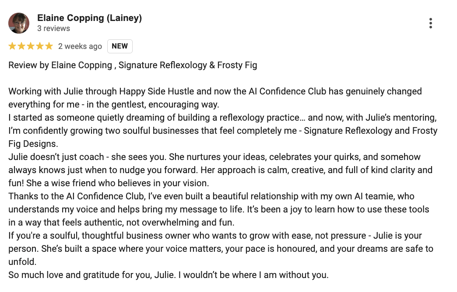This screenshot has width=457, height=292.
Task: Click the "Review by Elaine Copping" heading line
Action: coord(133,65)
